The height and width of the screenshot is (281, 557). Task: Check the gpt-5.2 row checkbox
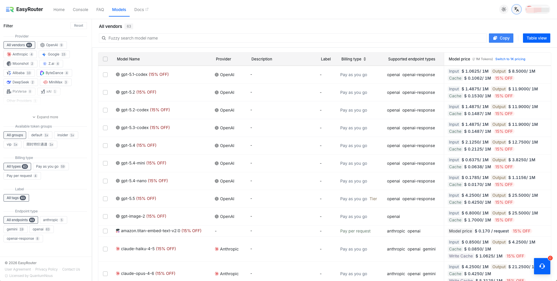105,92
